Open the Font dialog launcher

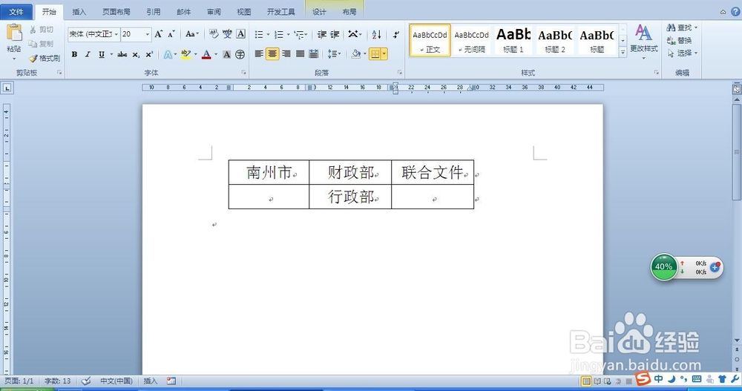coord(243,73)
